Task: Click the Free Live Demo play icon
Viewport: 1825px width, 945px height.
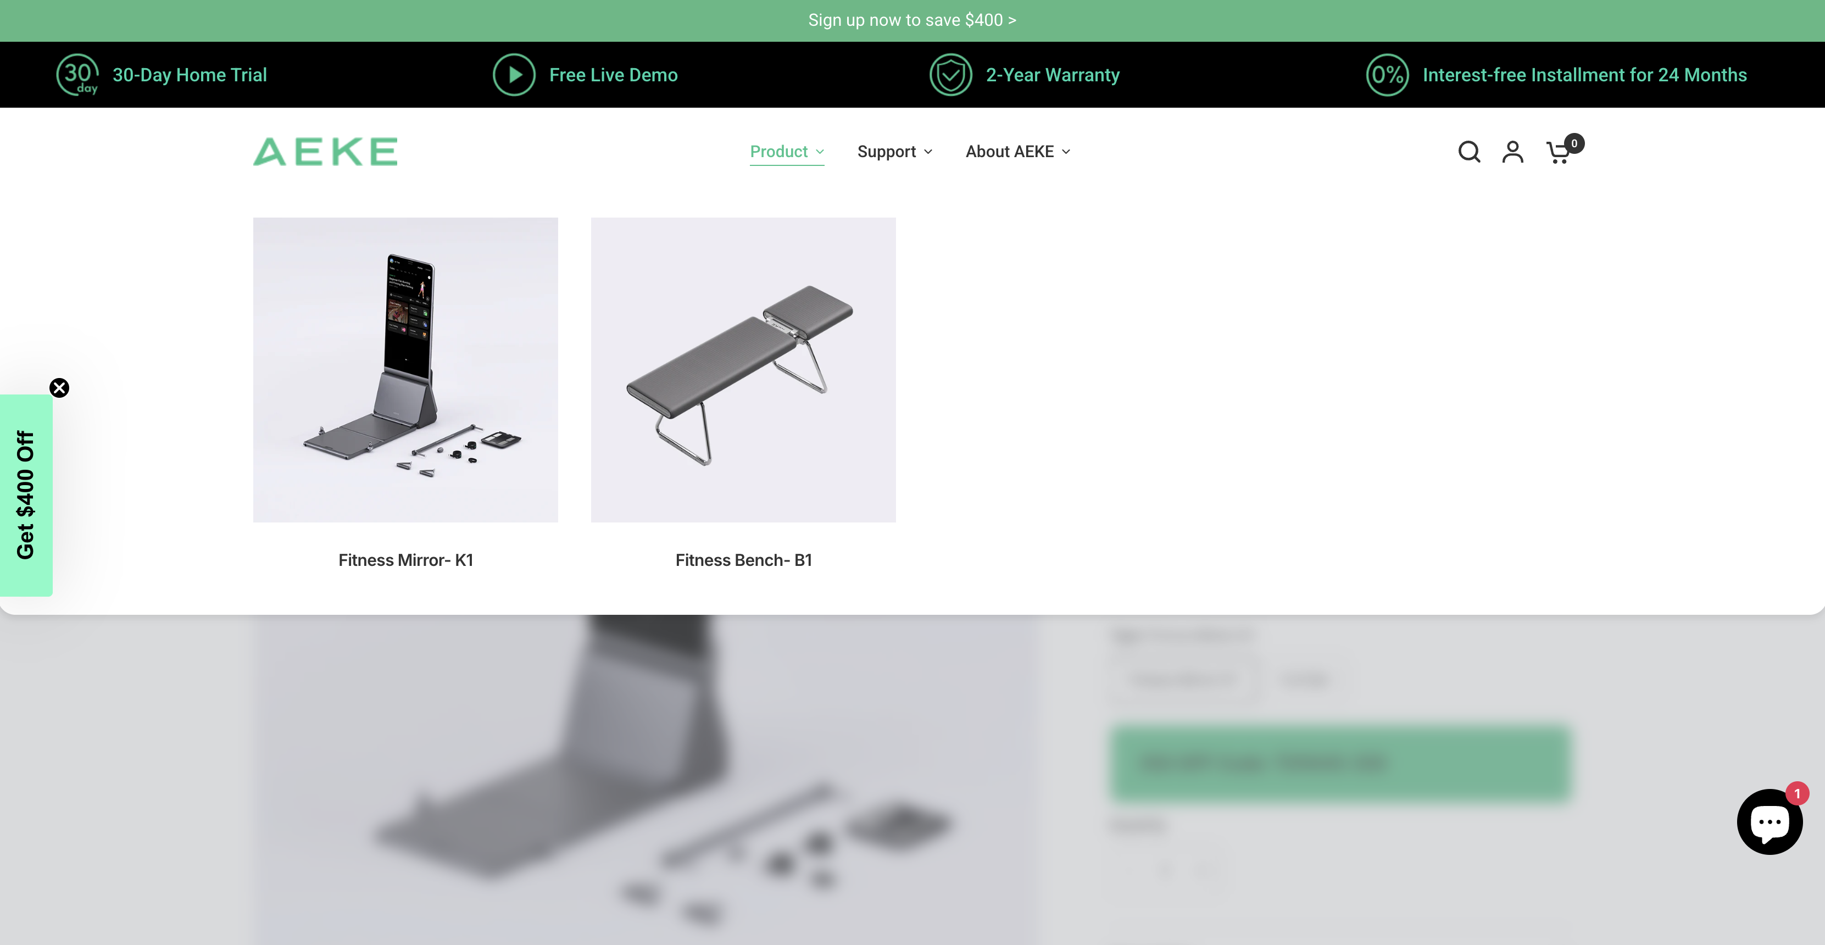Action: coord(514,75)
